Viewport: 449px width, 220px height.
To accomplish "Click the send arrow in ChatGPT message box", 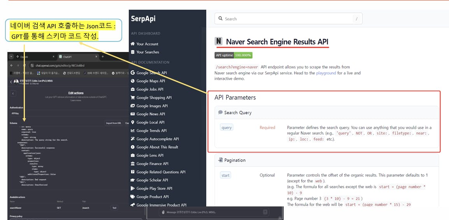I will (x=265, y=212).
